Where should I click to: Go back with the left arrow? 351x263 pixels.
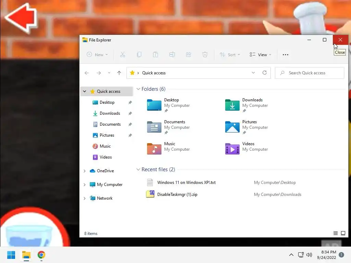87,73
